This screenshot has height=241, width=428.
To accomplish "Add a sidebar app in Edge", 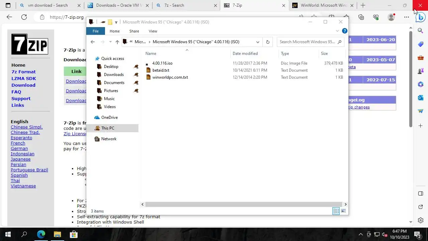I will click(x=421, y=126).
